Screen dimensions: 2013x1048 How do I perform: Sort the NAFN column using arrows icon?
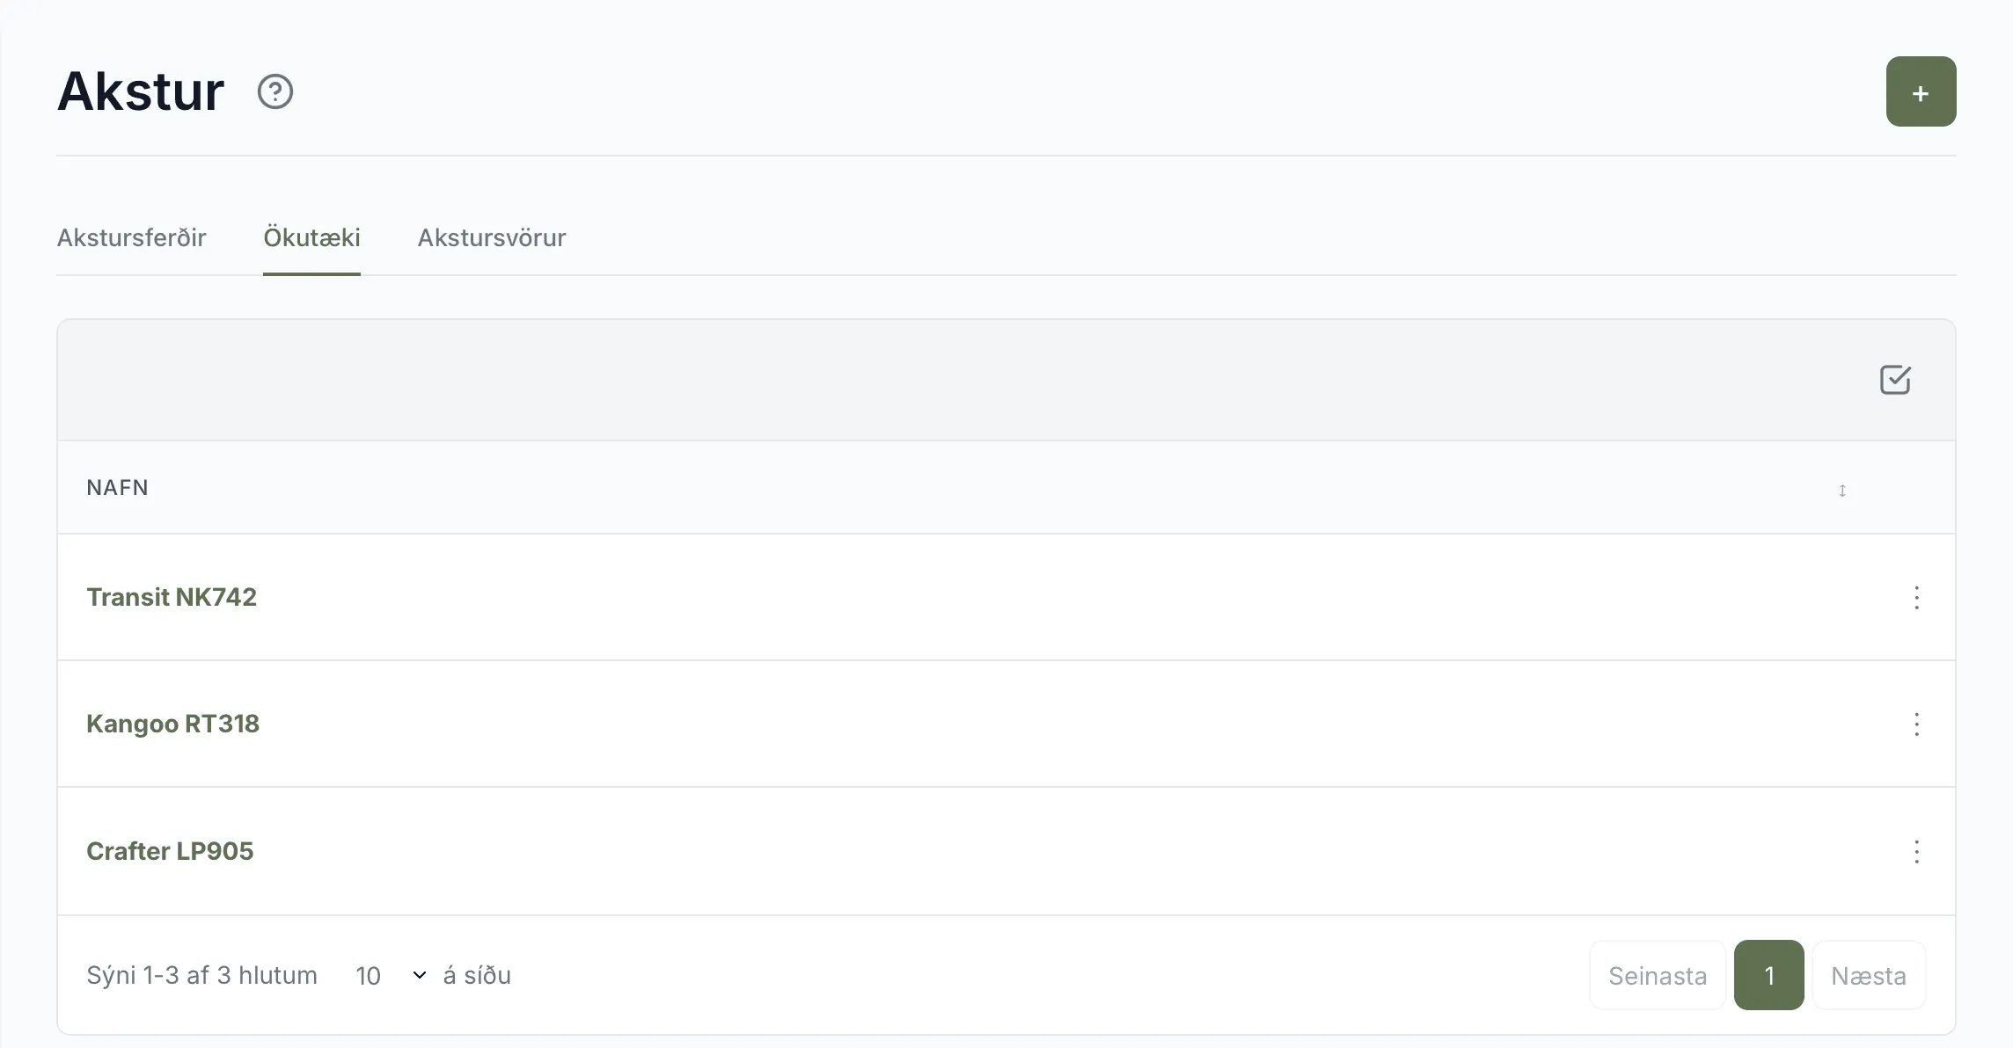coord(1841,490)
